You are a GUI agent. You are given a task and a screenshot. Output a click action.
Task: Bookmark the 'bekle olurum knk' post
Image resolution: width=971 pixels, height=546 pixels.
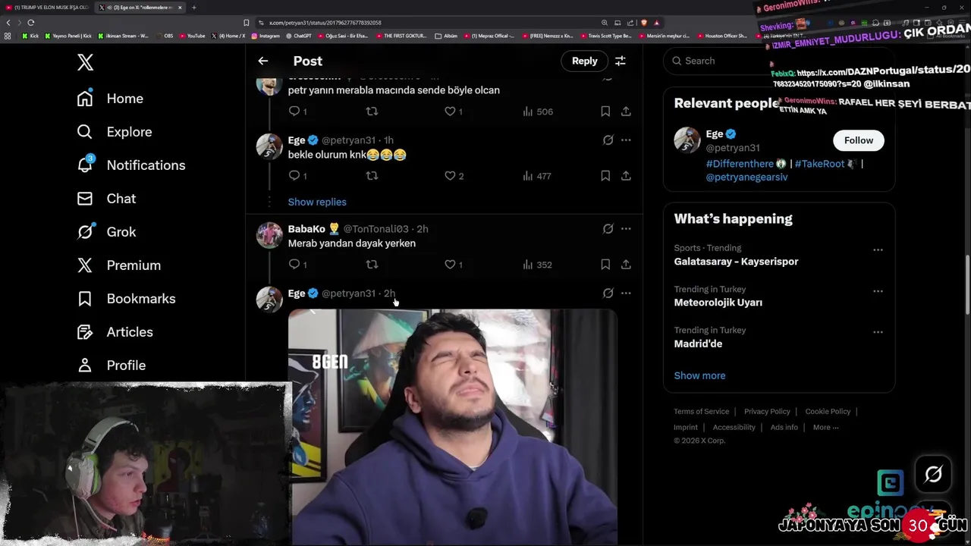605,176
